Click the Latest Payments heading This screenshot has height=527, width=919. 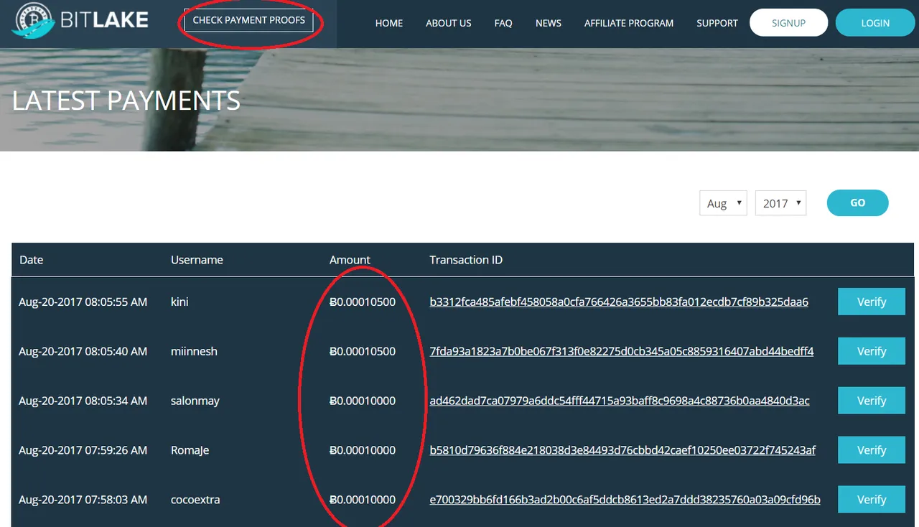126,101
